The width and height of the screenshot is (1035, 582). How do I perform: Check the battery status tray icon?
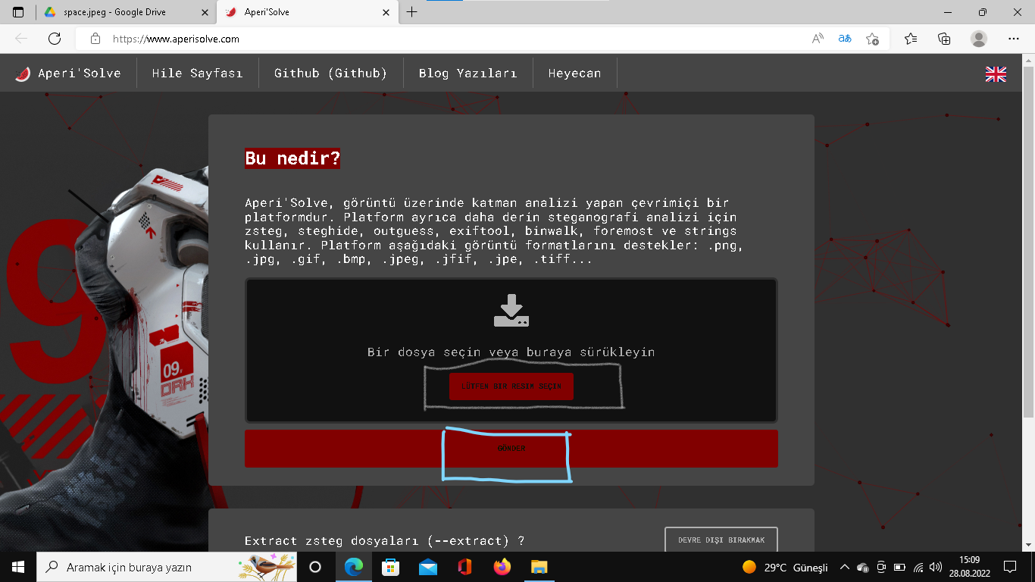899,567
